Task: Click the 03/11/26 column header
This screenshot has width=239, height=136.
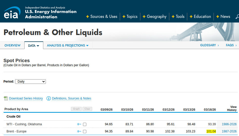Action: click(148, 110)
